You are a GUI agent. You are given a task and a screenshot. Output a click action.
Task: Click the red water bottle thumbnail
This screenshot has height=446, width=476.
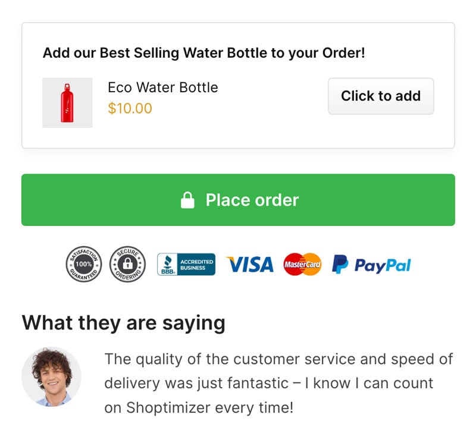(x=67, y=102)
